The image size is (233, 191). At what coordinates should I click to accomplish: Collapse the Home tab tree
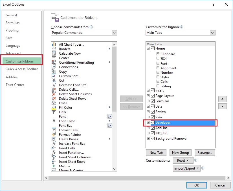tap(148, 48)
